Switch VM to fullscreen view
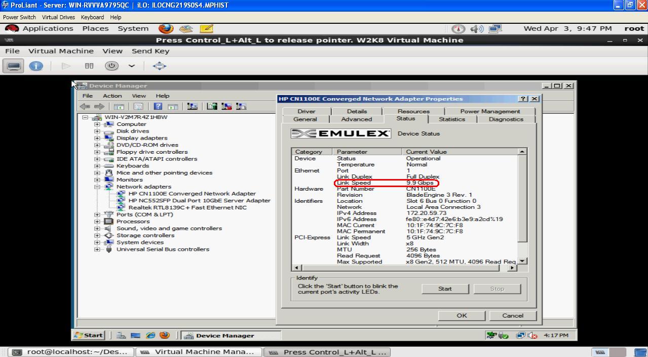The height and width of the screenshot is (357, 648). (159, 66)
